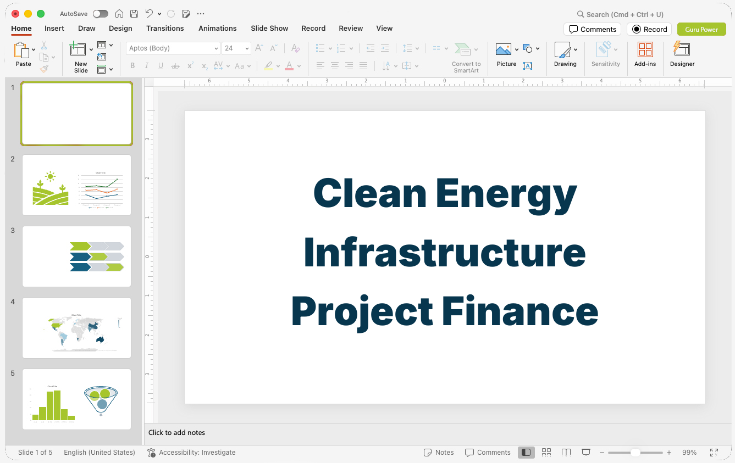
Task: Increase font size with the larger A icon
Action: [259, 48]
